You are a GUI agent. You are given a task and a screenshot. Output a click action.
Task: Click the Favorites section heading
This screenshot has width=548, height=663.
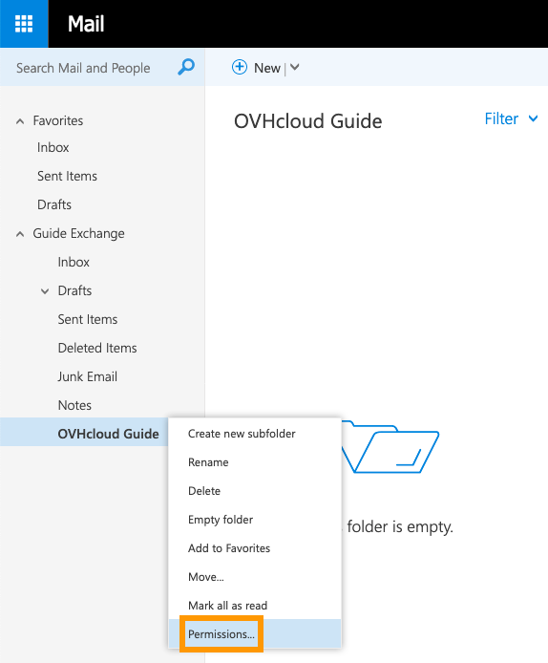pos(58,121)
